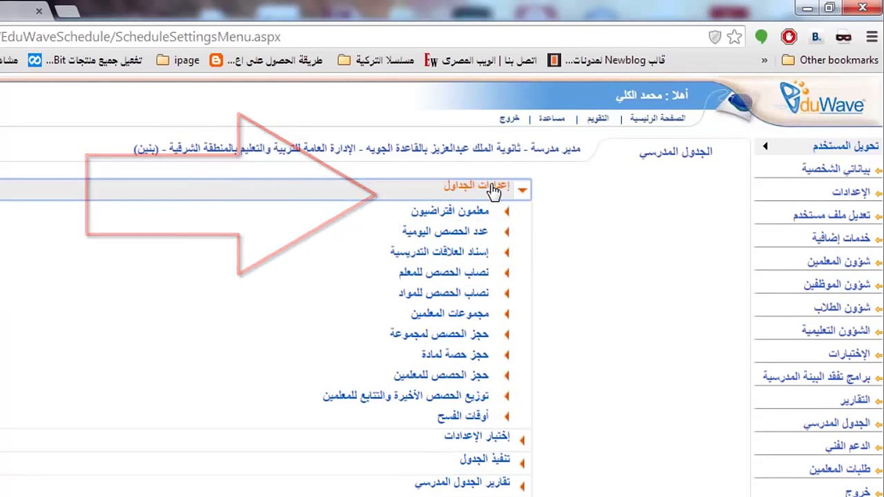Screen dimensions: 884x497
Task: Open the Chrome hamburger menu
Action: point(872,37)
